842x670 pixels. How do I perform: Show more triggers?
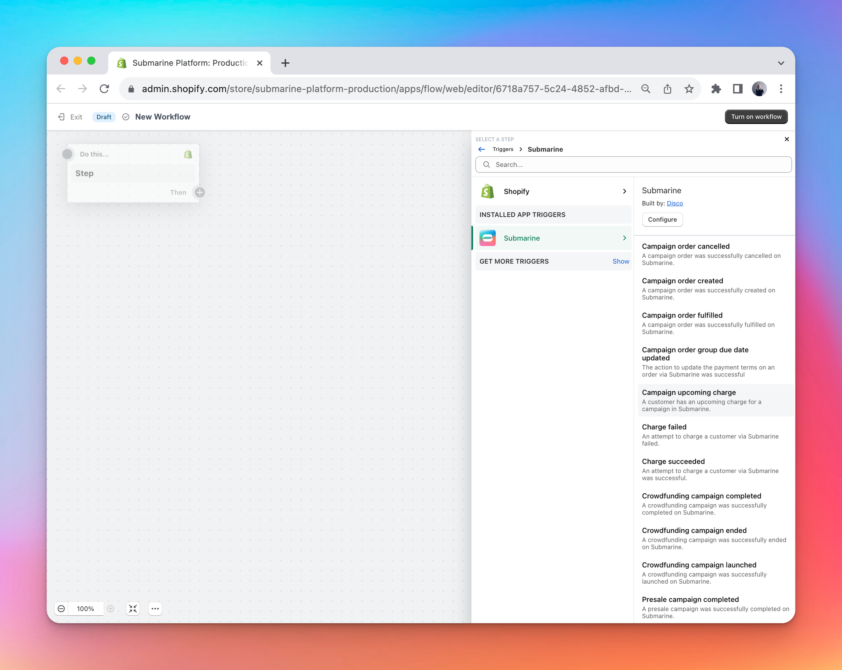point(621,262)
